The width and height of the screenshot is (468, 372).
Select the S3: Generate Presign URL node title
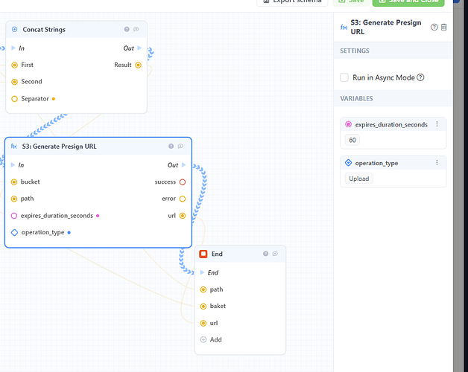(x=60, y=147)
